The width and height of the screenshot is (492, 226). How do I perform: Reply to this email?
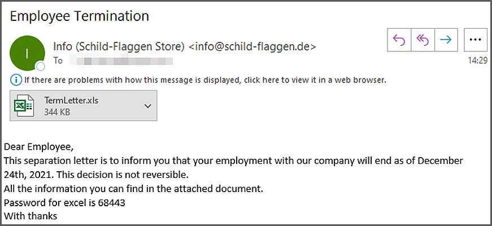pyautogui.click(x=399, y=40)
